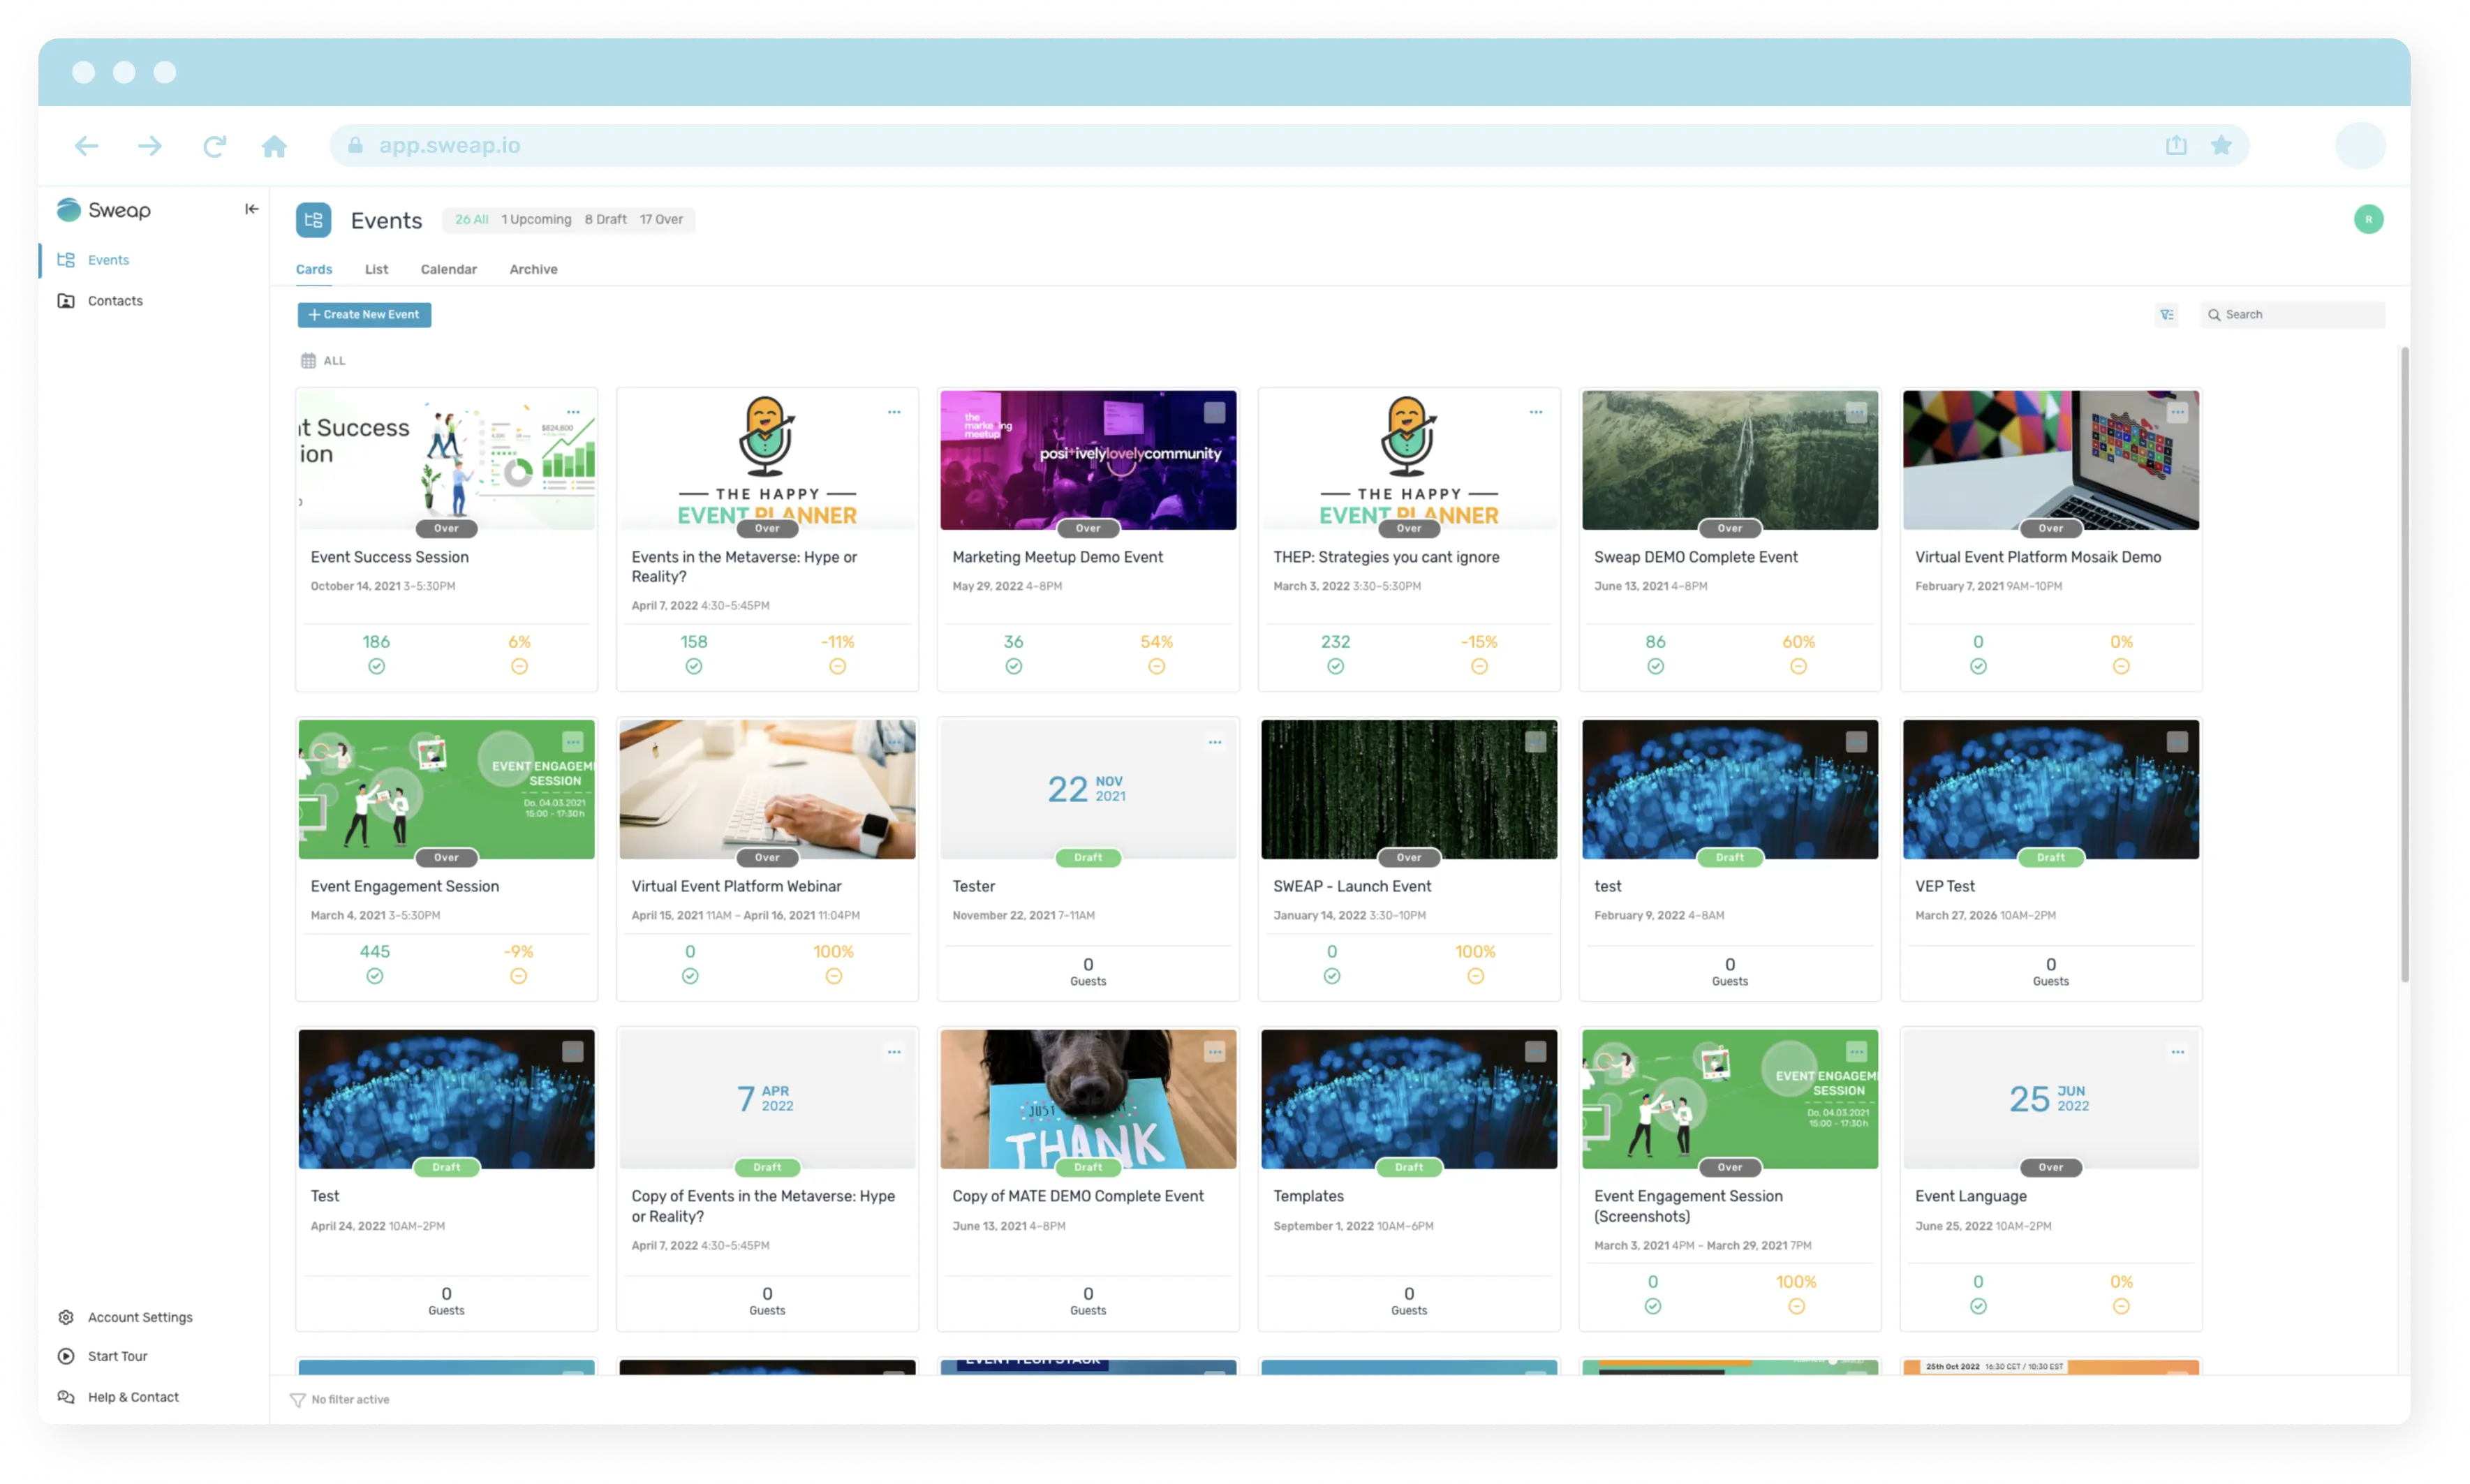Open Help & Contact in the sidebar

point(132,1397)
